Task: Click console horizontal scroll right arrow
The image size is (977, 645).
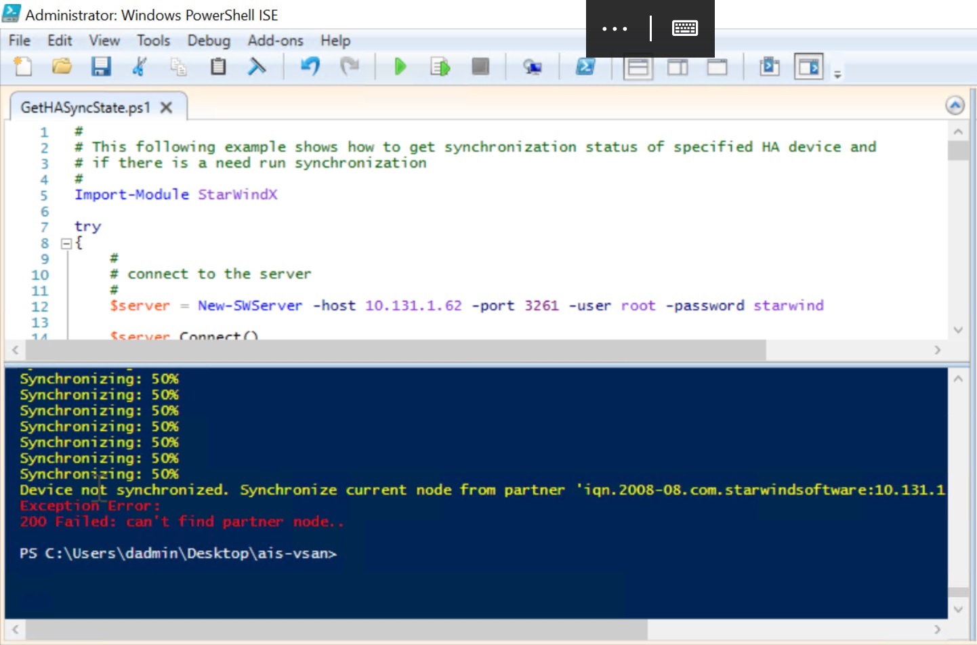Action: pos(938,629)
